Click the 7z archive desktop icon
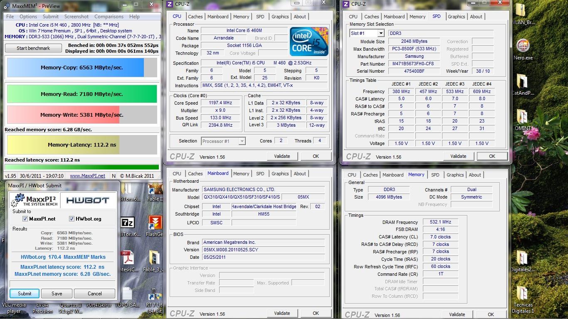 pos(127,223)
